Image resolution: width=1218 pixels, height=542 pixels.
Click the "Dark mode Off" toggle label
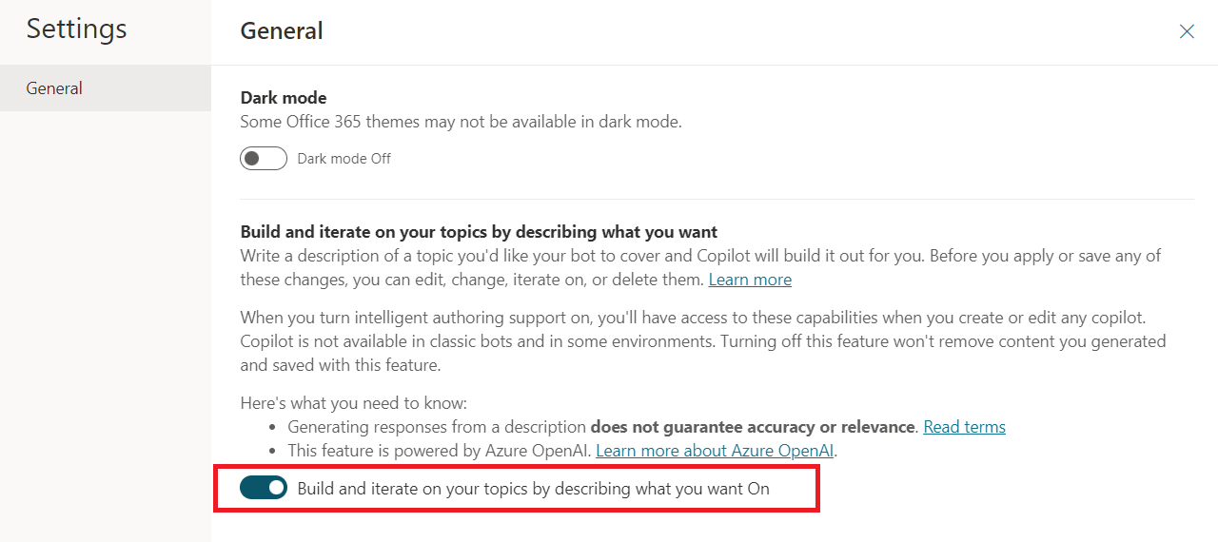pyautogui.click(x=344, y=159)
